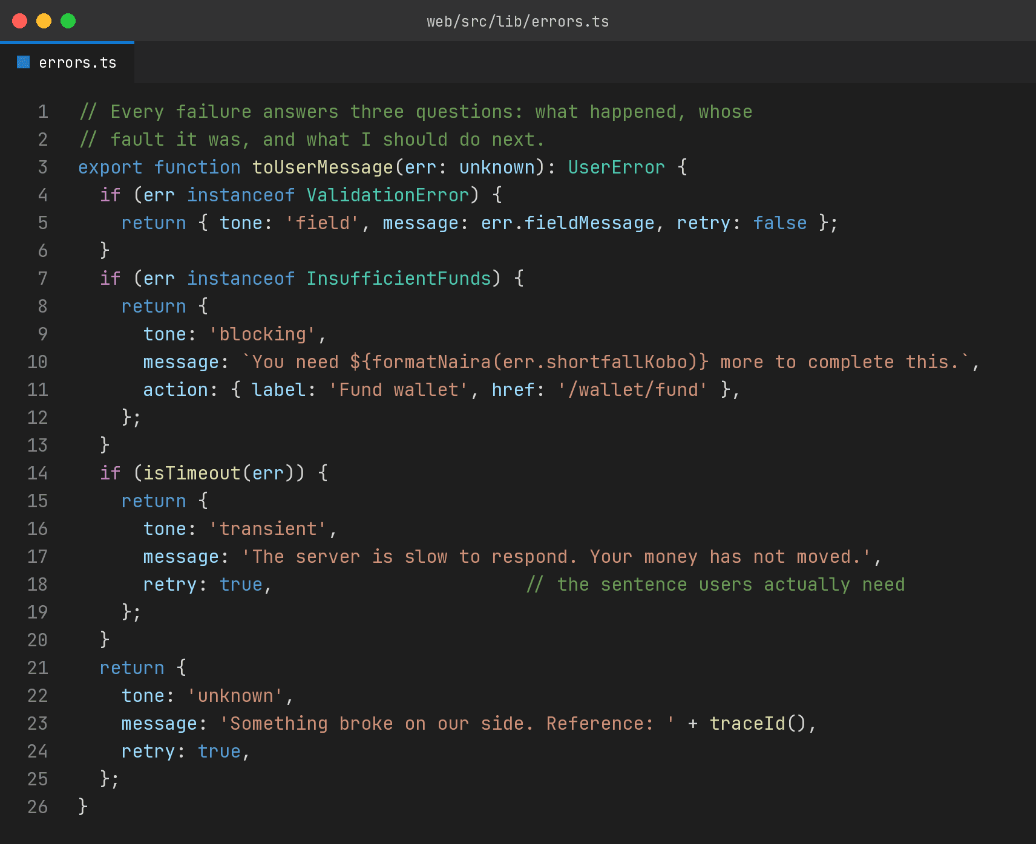Click the 'unknown' tone string on line 22
Screen dimensions: 1036x844
click(235, 696)
